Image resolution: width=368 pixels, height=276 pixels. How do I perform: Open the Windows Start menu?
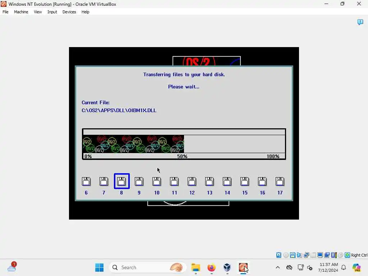[x=99, y=267]
